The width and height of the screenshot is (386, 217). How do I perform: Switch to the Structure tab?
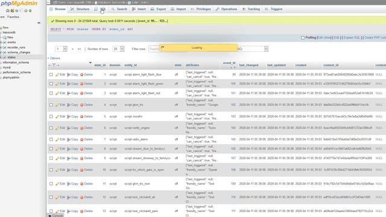point(80,9)
